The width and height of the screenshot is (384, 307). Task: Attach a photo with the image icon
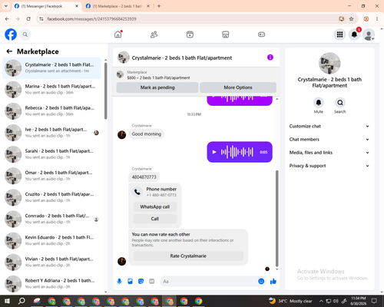coord(130,282)
